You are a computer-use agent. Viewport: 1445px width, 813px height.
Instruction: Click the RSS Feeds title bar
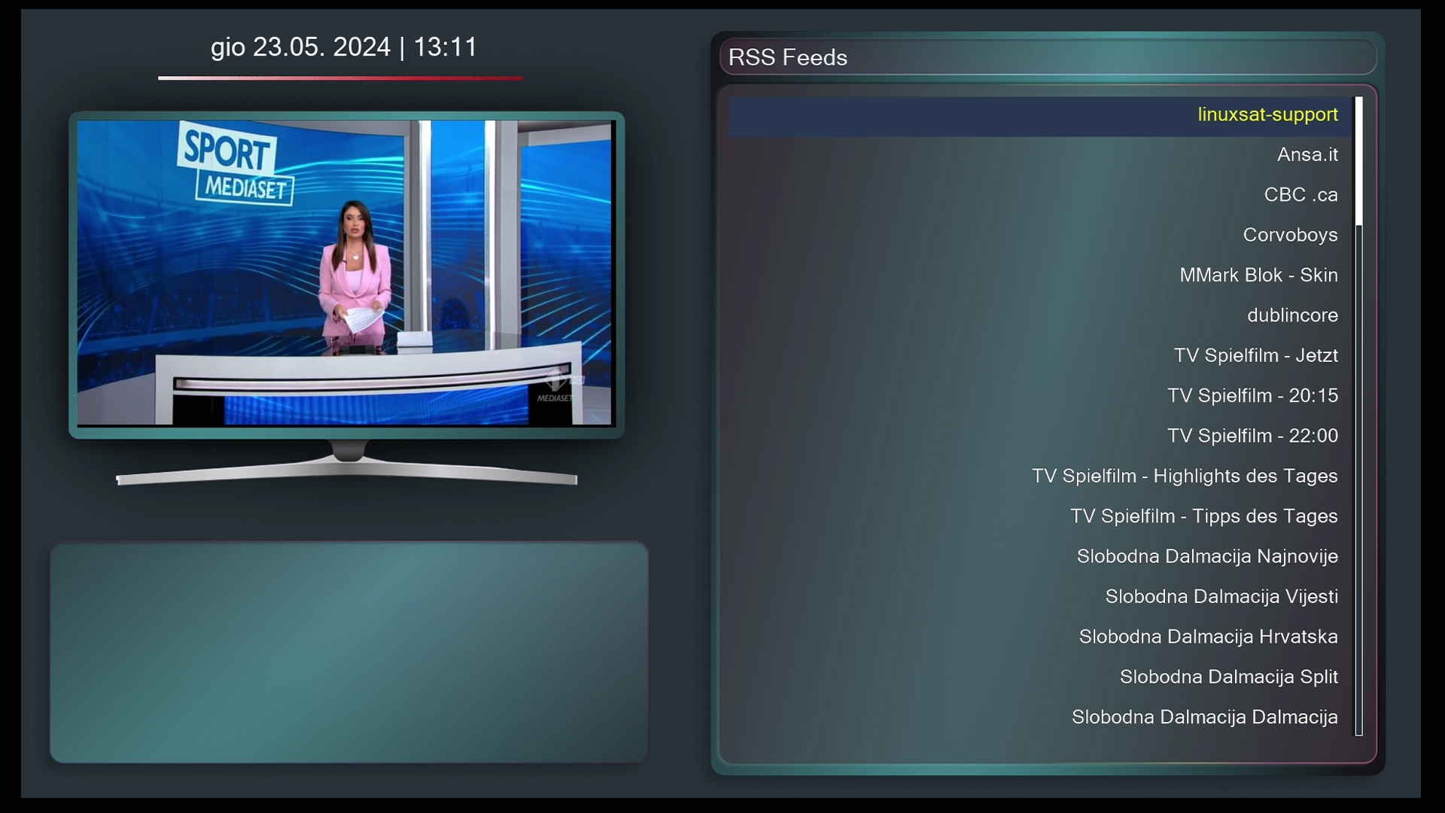(x=1048, y=58)
